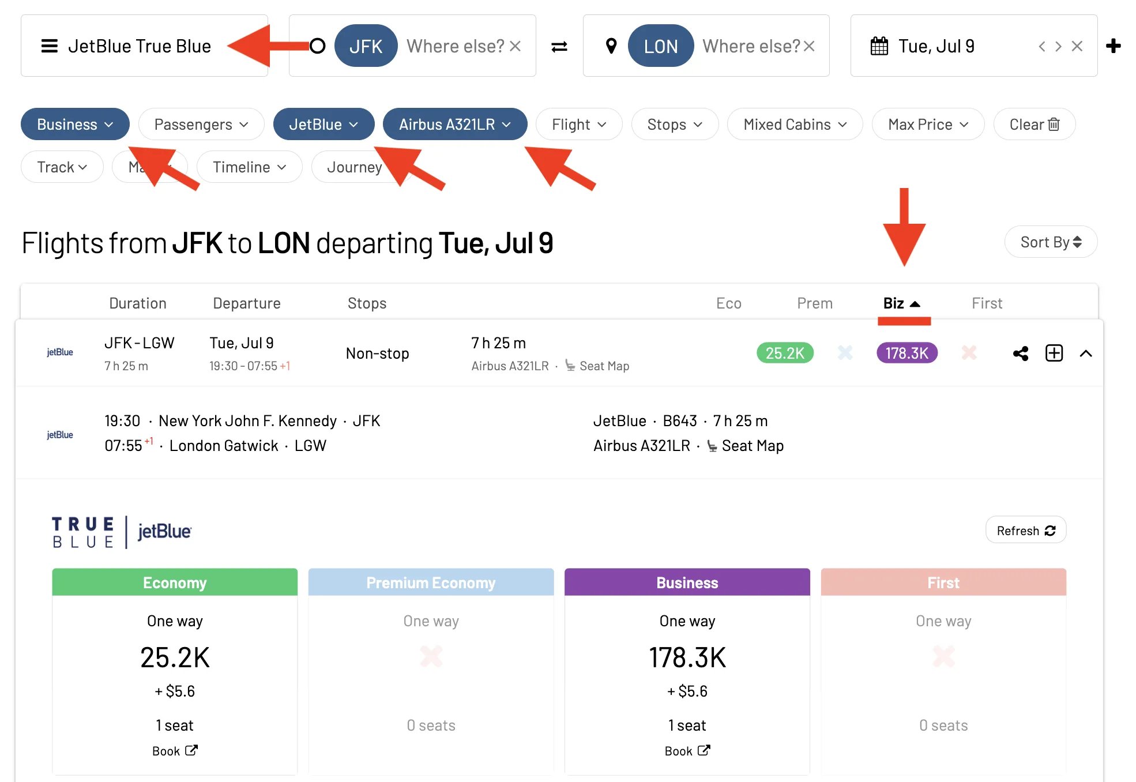1136x782 pixels.
Task: Sort by the Prem column header
Action: (x=815, y=303)
